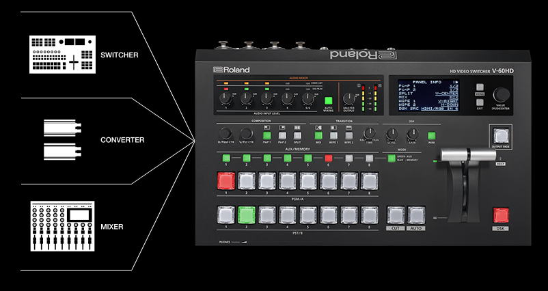This screenshot has width=548, height=291.
Task: Toggle the red DSK button
Action: (x=501, y=215)
